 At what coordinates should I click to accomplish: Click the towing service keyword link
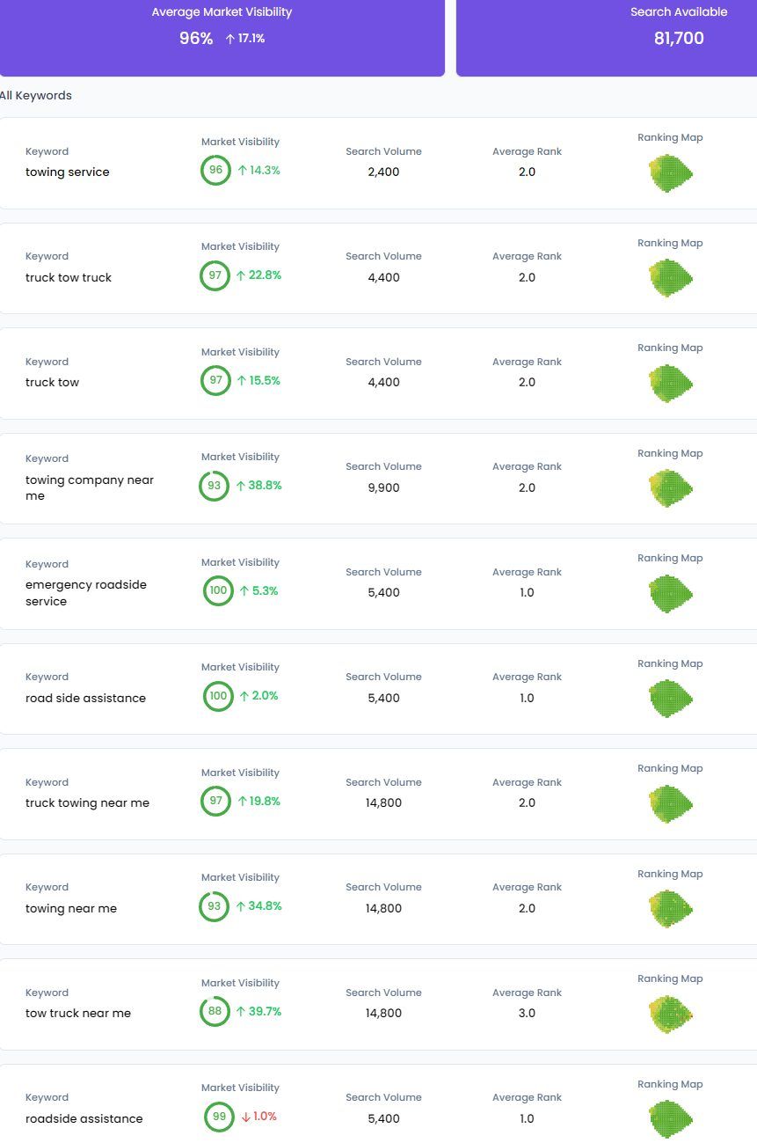point(68,172)
